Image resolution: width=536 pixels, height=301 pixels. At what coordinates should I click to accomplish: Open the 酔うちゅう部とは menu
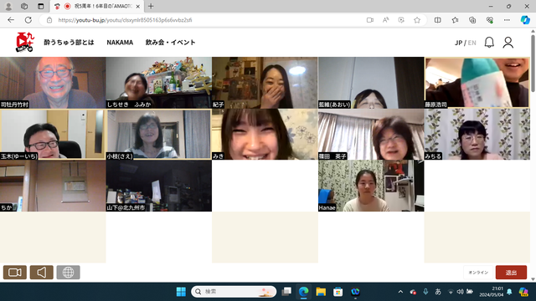[x=69, y=43]
